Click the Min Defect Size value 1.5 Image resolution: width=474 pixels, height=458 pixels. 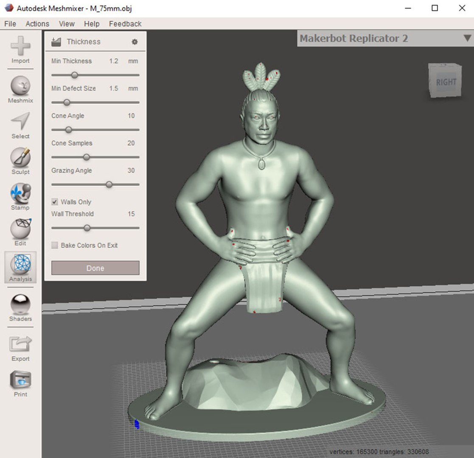[114, 89]
